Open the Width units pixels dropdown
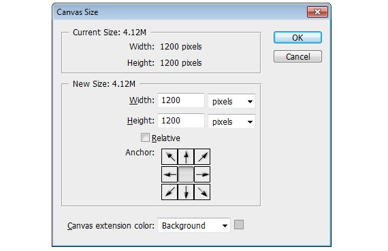The image size is (388, 251). tap(231, 101)
